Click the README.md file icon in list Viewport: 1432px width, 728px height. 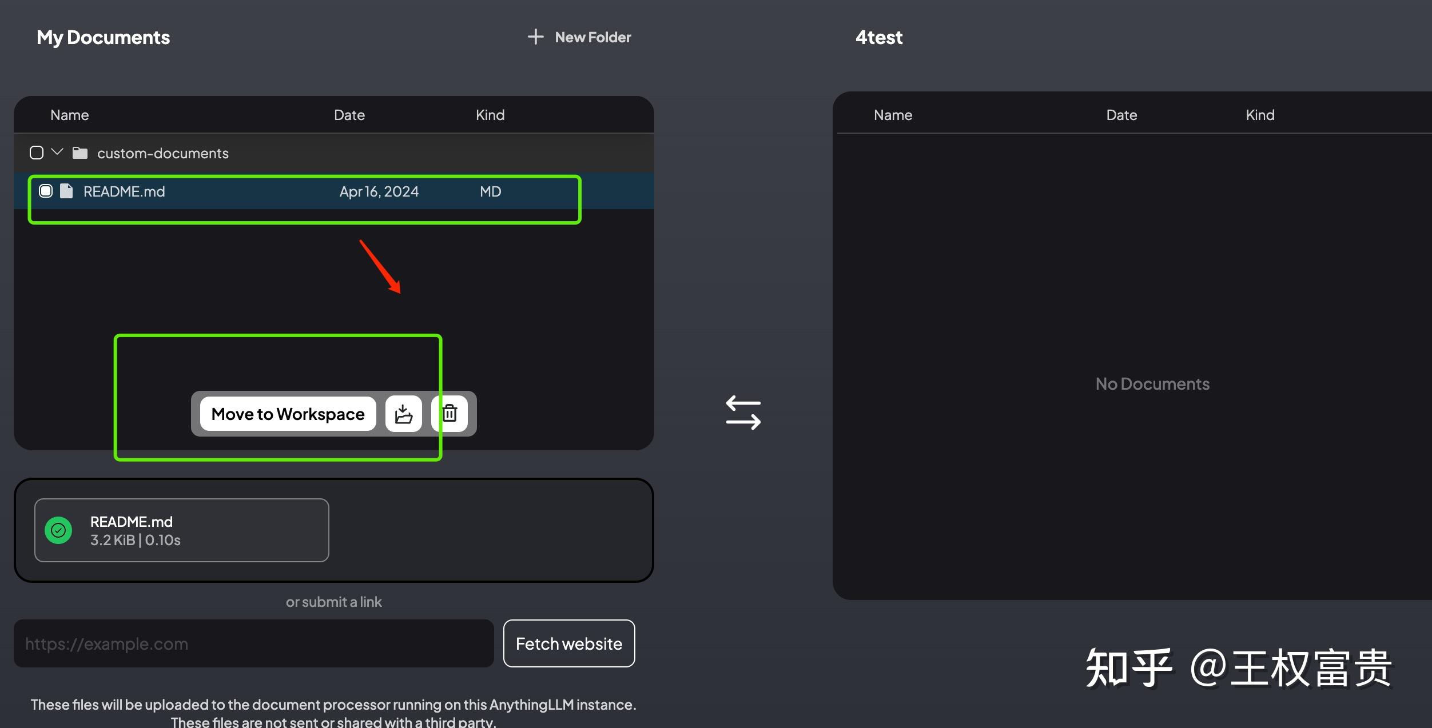[x=66, y=191]
